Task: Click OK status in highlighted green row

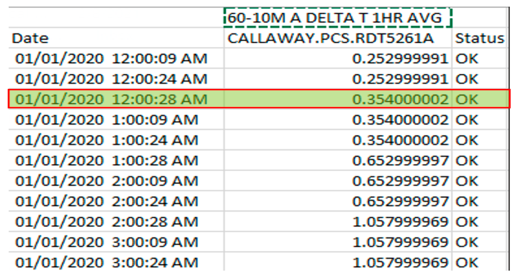Action: (467, 99)
